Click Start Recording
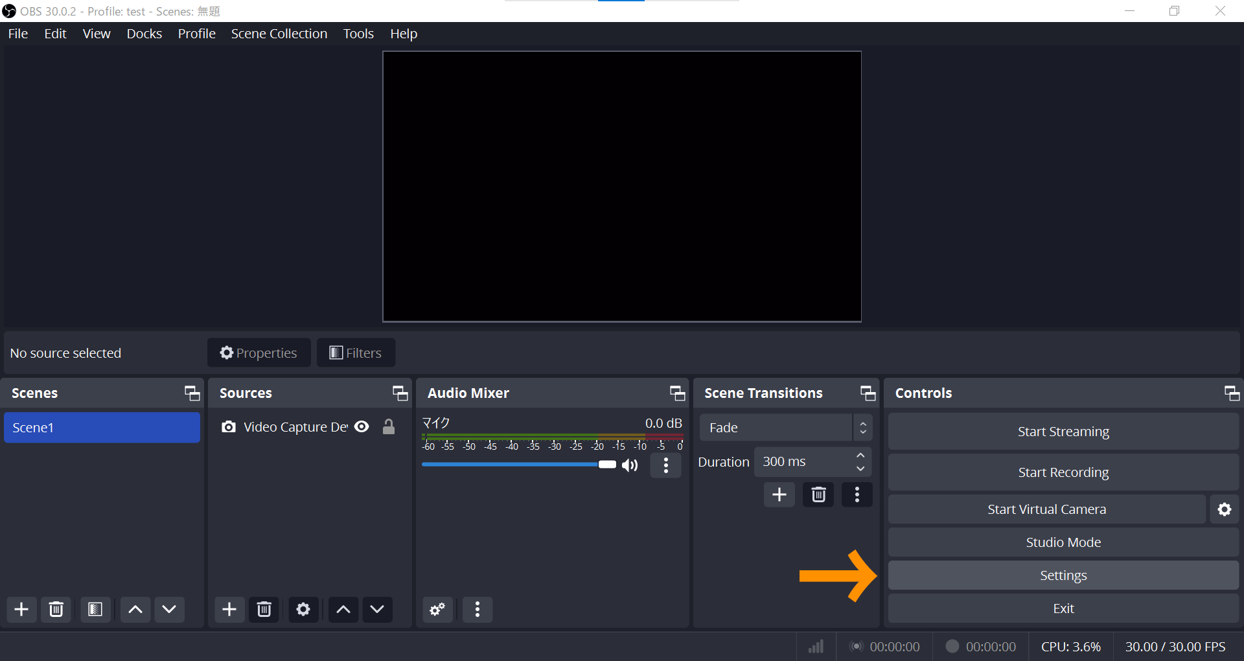Image resolution: width=1244 pixels, height=661 pixels. click(1063, 472)
